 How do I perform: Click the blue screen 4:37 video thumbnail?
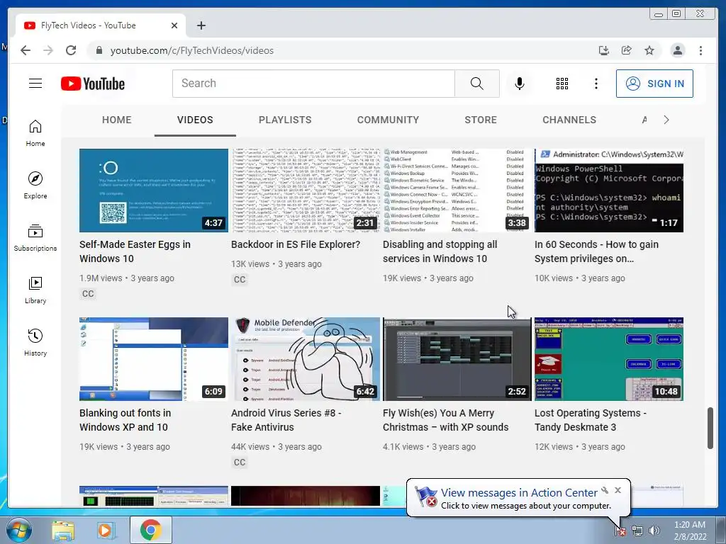pos(154,190)
